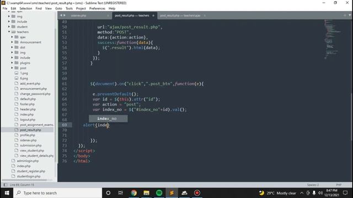Screen dimensions: 353x198
Task: Click the minimap code preview
Action: click(x=332, y=39)
